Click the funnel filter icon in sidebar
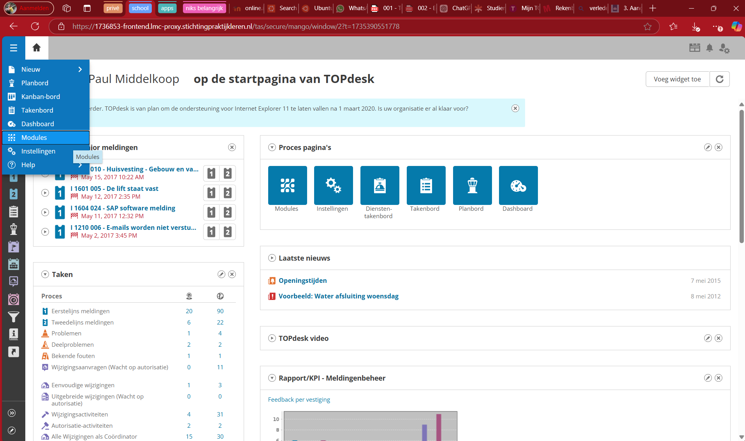Viewport: 745px width, 441px height. tap(14, 317)
